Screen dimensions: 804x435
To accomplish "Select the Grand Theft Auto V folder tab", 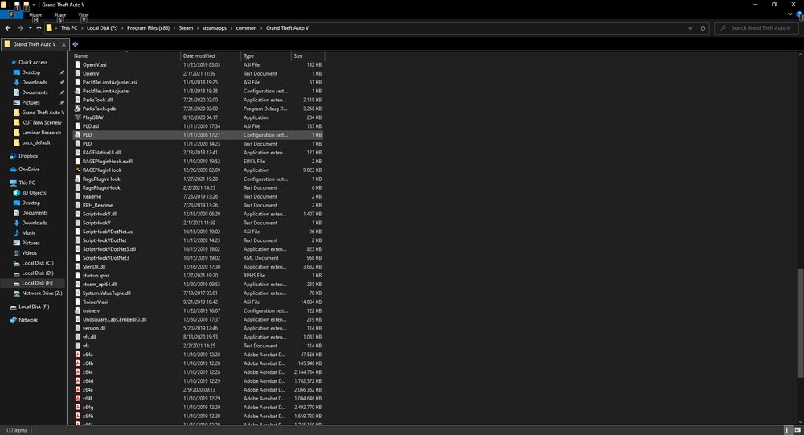I will [35, 44].
